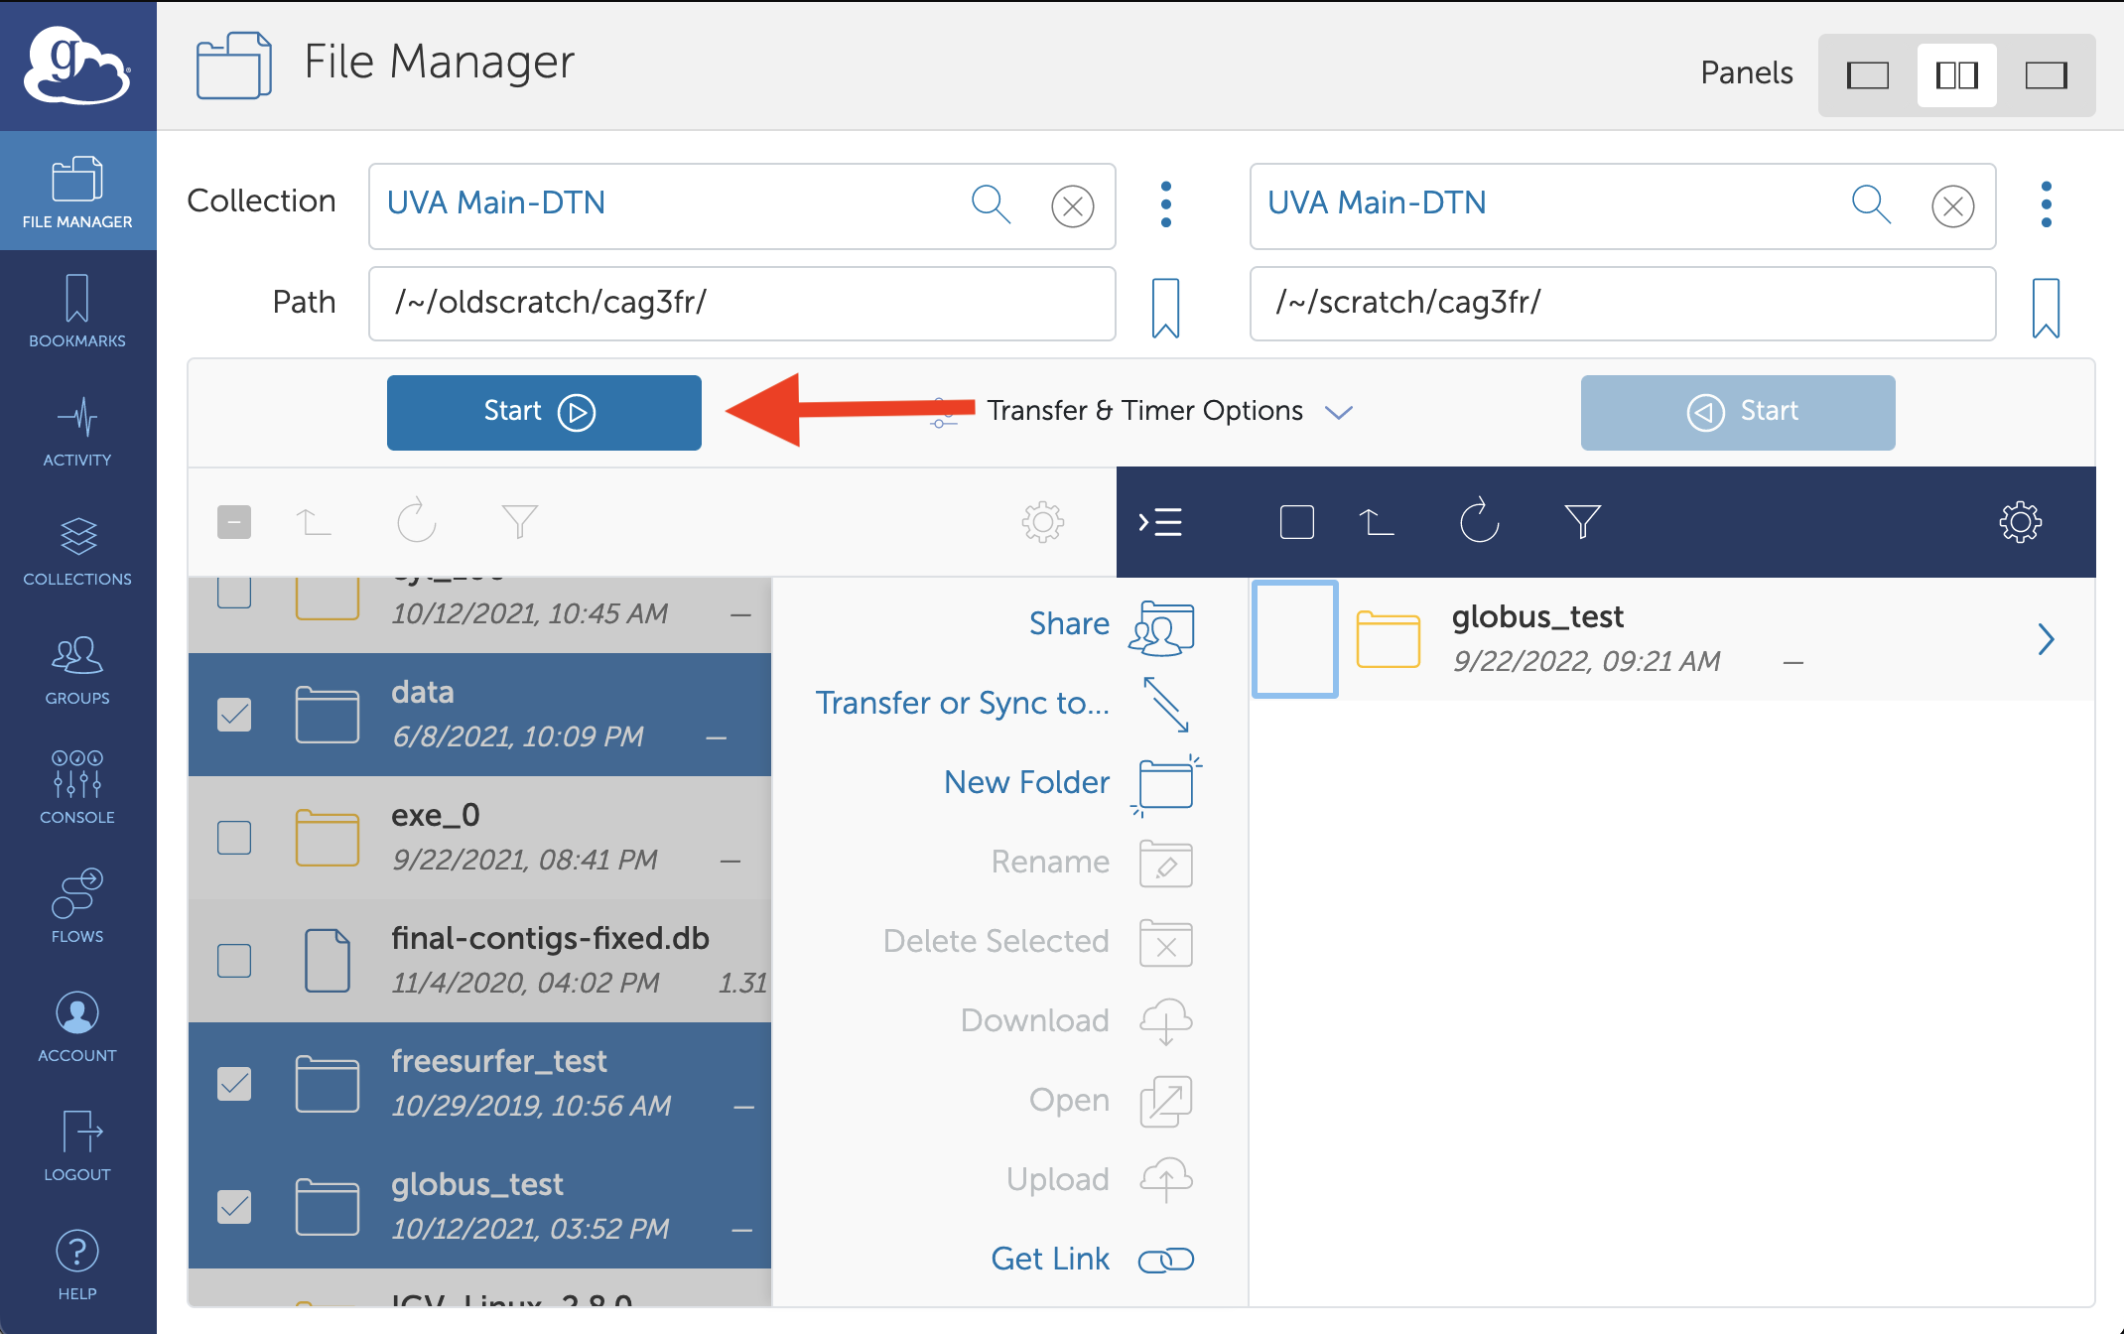
Task: Open the right panel filter icon
Action: tap(1582, 521)
